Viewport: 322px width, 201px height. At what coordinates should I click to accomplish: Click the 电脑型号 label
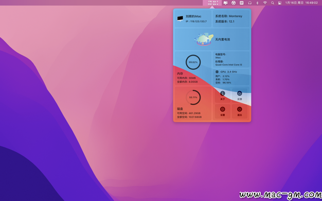coord(221,54)
